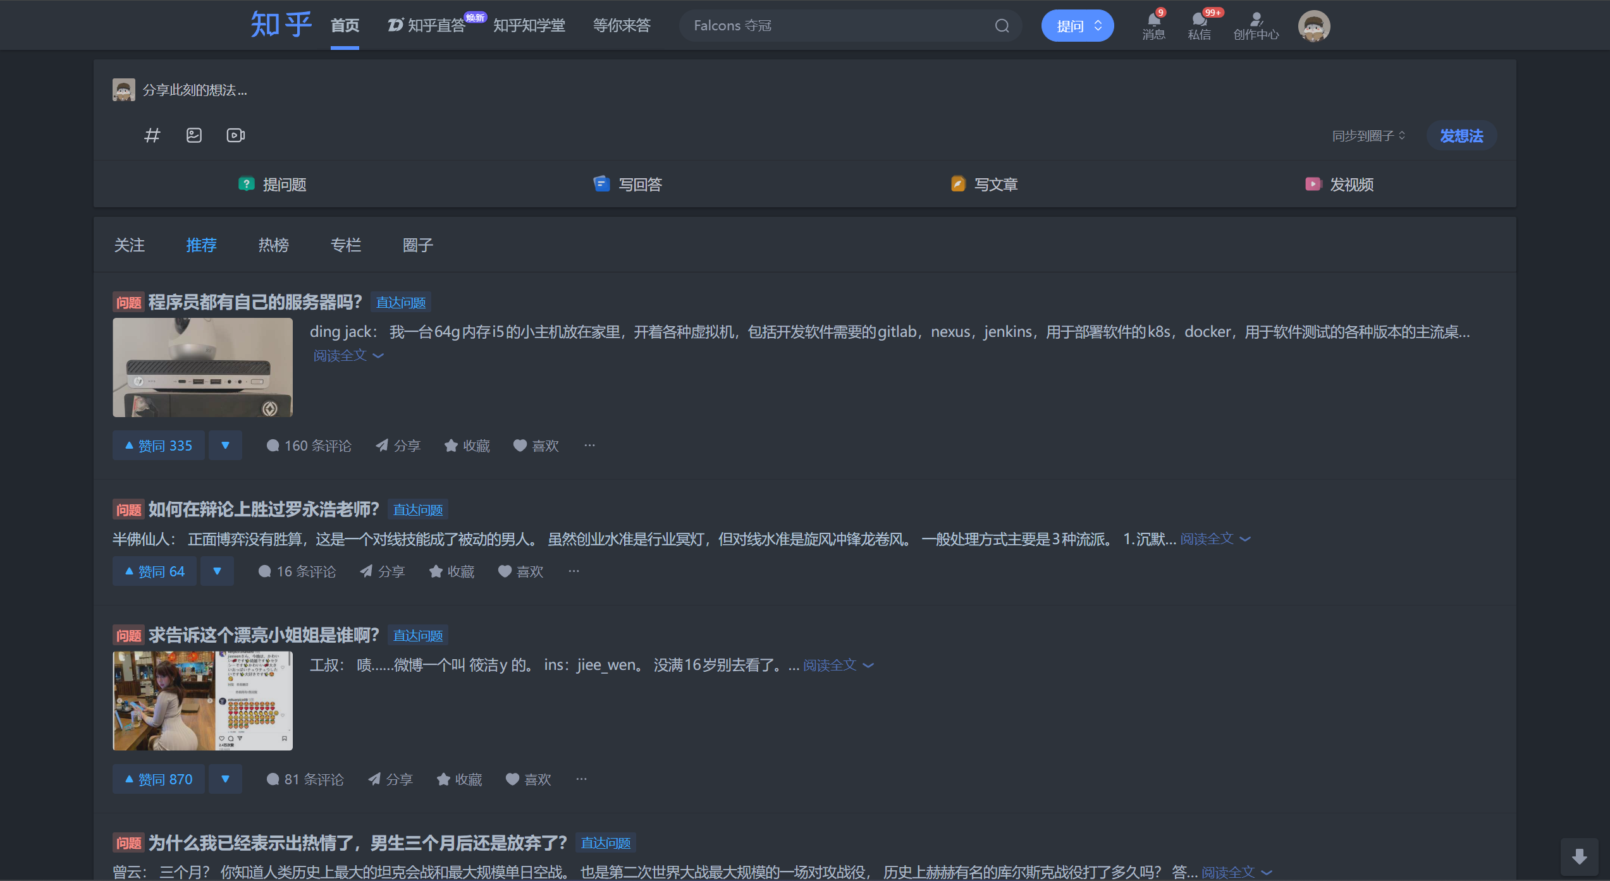Click the hashtag topic icon
This screenshot has width=1610, height=881.
pos(152,135)
